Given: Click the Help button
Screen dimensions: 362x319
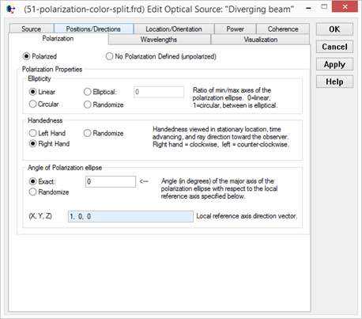Looking at the screenshot, I should coord(334,82).
